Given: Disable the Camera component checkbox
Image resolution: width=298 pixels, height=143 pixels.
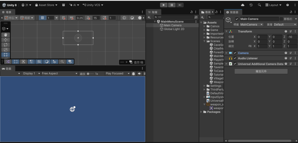Looking at the screenshot, I should pyautogui.click(x=235, y=53).
